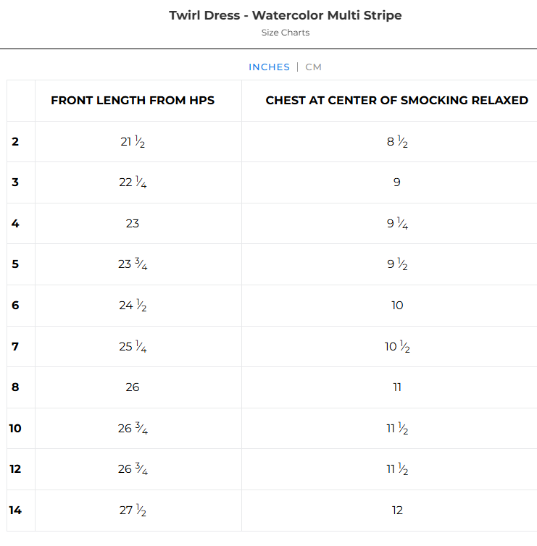Screen dimensions: 537x546
Task: Click the 21 ½ front length value
Action: pos(133,142)
